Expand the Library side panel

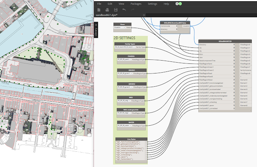(96, 30)
